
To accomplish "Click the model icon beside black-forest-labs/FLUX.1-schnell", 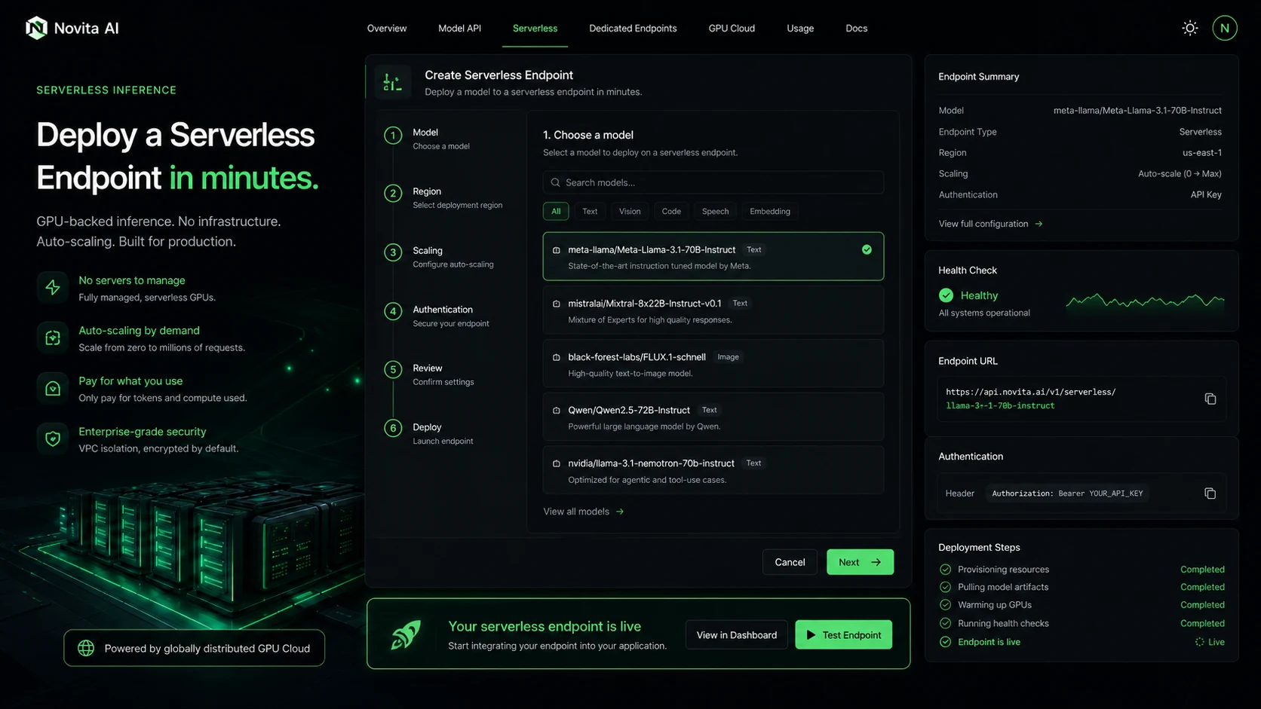I will click(557, 357).
